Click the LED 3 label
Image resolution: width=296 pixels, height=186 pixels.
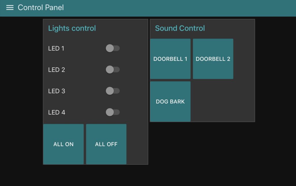(57, 91)
